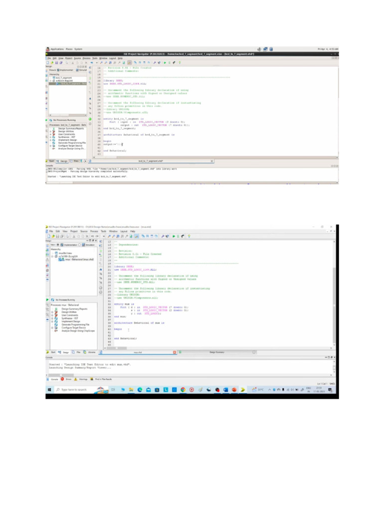Expand Design Utilities in mux Processes tree

(x=52, y=312)
